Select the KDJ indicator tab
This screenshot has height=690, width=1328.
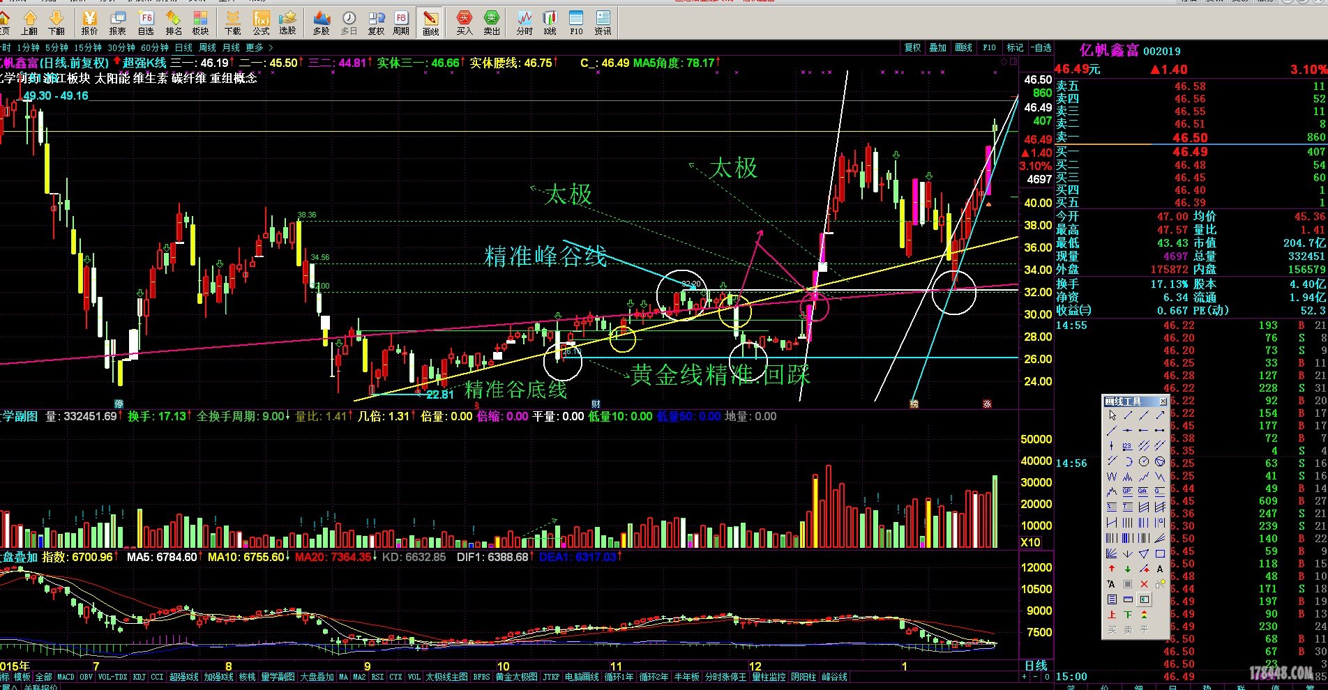(x=139, y=677)
